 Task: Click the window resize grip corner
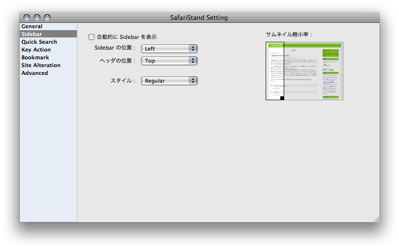(x=377, y=219)
